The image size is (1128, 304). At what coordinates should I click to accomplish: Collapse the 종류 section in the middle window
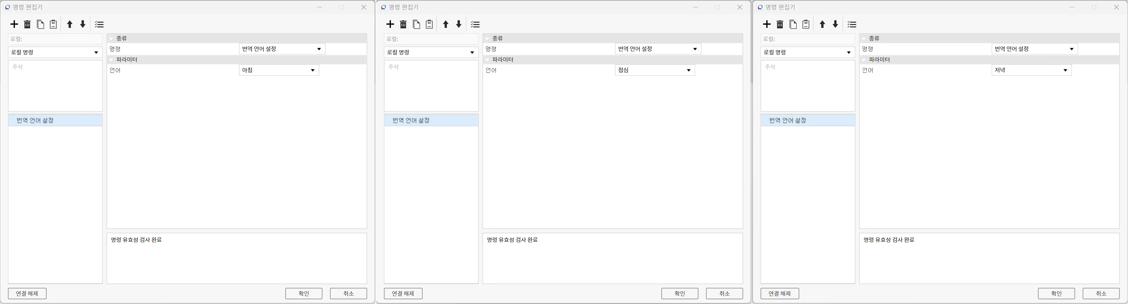coord(487,39)
